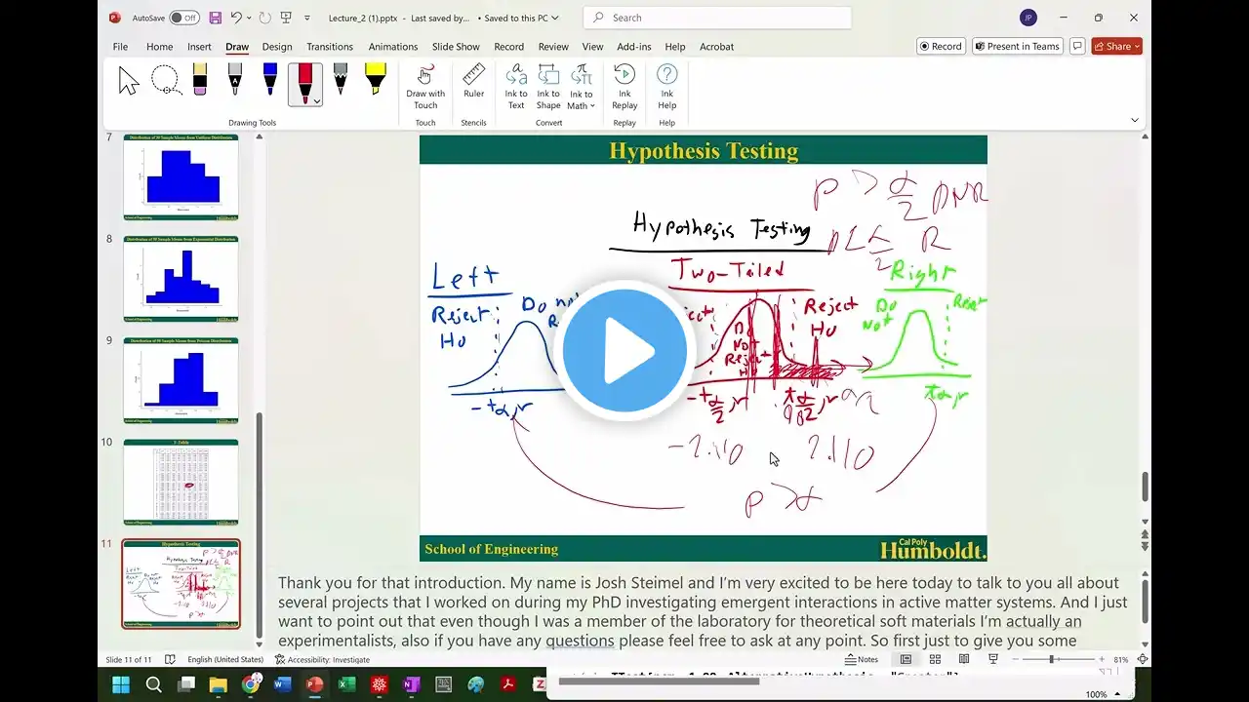Click the Record button at top right
Viewport: 1249px width, 702px height.
click(941, 46)
